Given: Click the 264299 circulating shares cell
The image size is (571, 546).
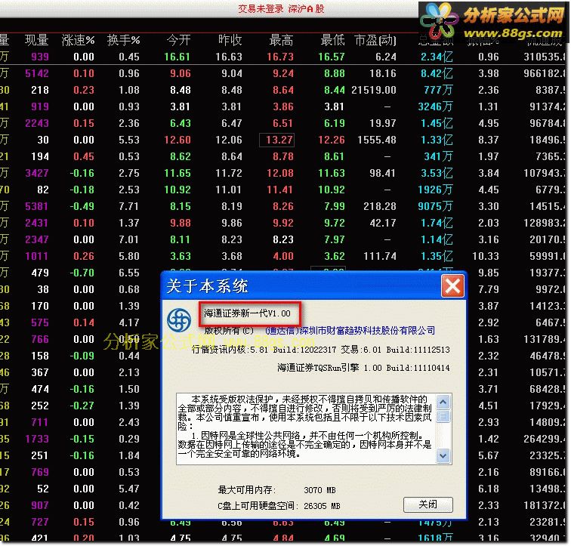Looking at the screenshot, I should click(x=545, y=439).
